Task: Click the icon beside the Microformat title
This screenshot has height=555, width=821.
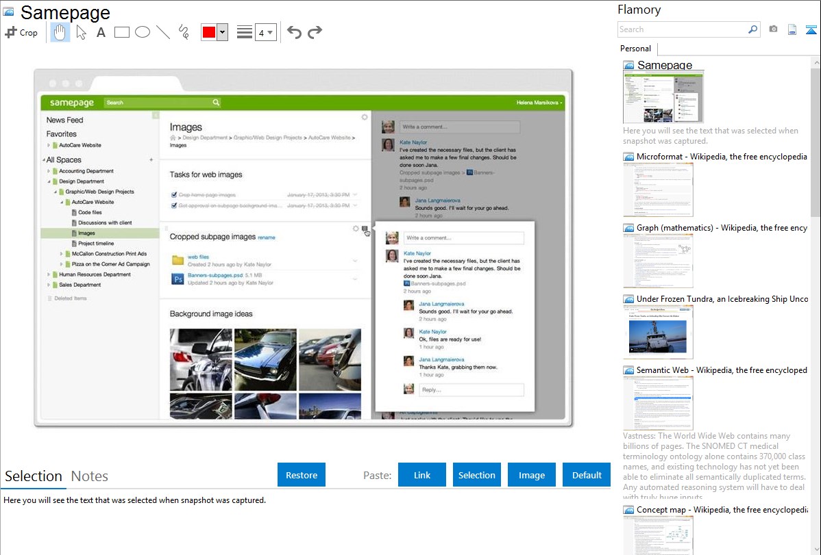Action: pos(629,157)
